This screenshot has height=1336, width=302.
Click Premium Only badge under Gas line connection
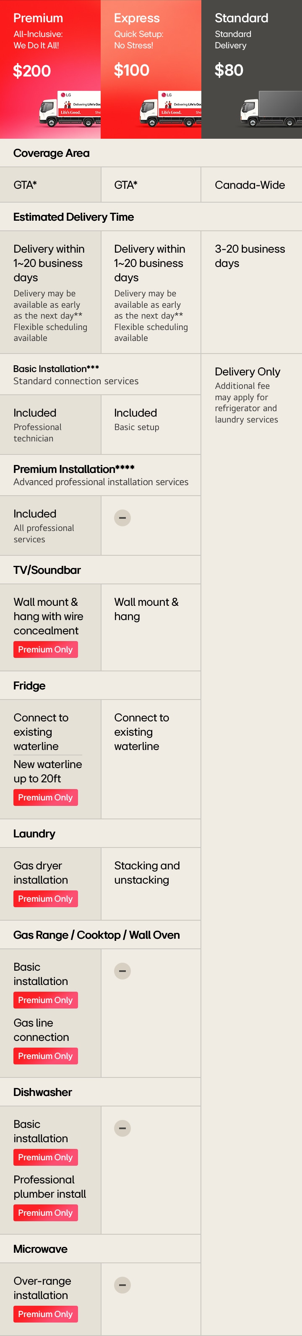point(45,1056)
